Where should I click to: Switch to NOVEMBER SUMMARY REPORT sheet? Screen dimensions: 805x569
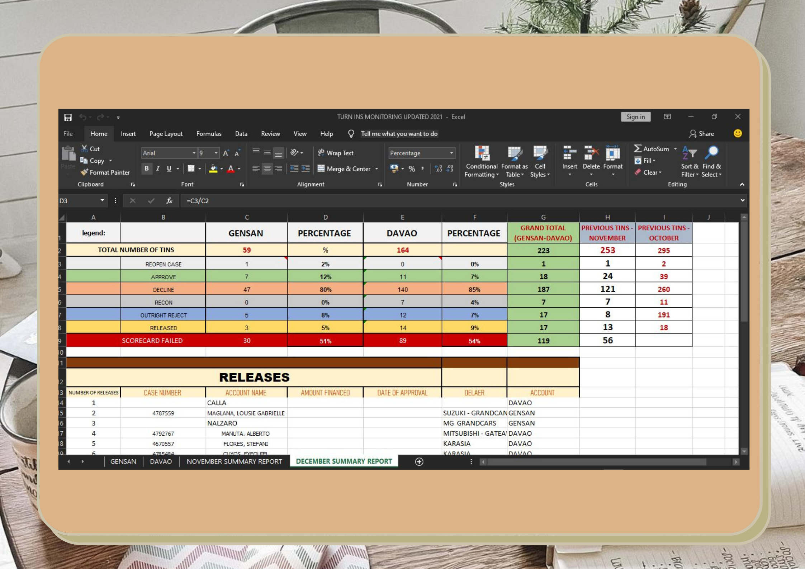point(234,461)
